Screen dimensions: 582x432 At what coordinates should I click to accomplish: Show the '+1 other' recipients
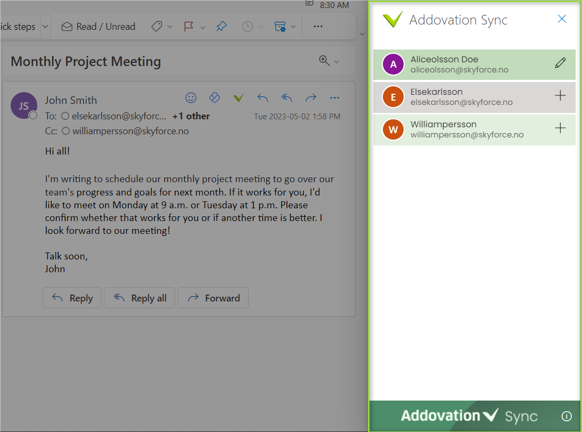click(191, 116)
